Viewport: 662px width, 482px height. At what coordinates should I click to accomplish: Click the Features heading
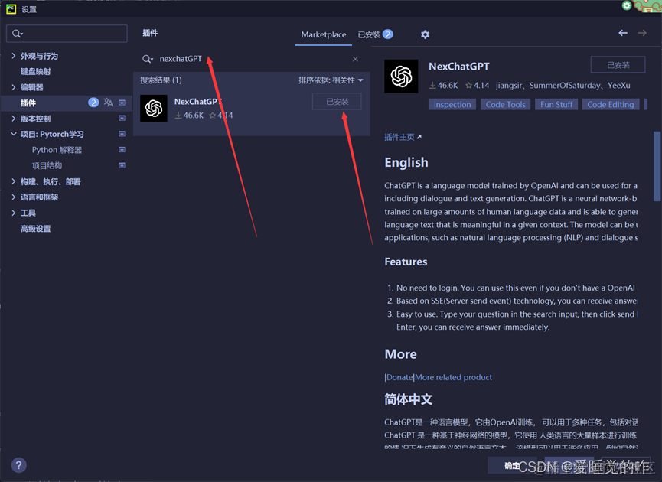point(406,262)
